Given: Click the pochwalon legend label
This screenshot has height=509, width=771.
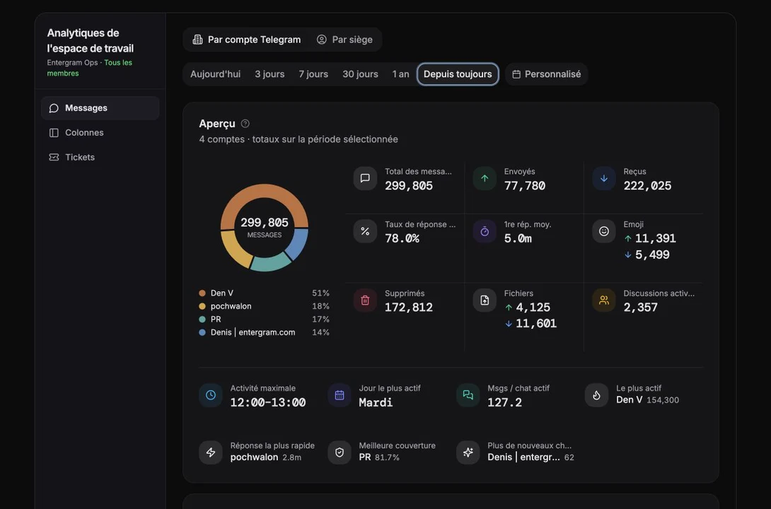Looking at the screenshot, I should 231,306.
